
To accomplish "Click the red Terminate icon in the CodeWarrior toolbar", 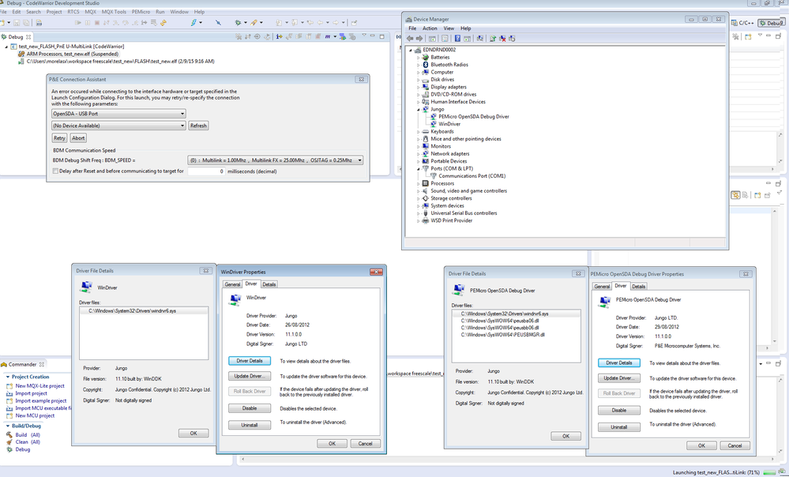I will (x=97, y=23).
